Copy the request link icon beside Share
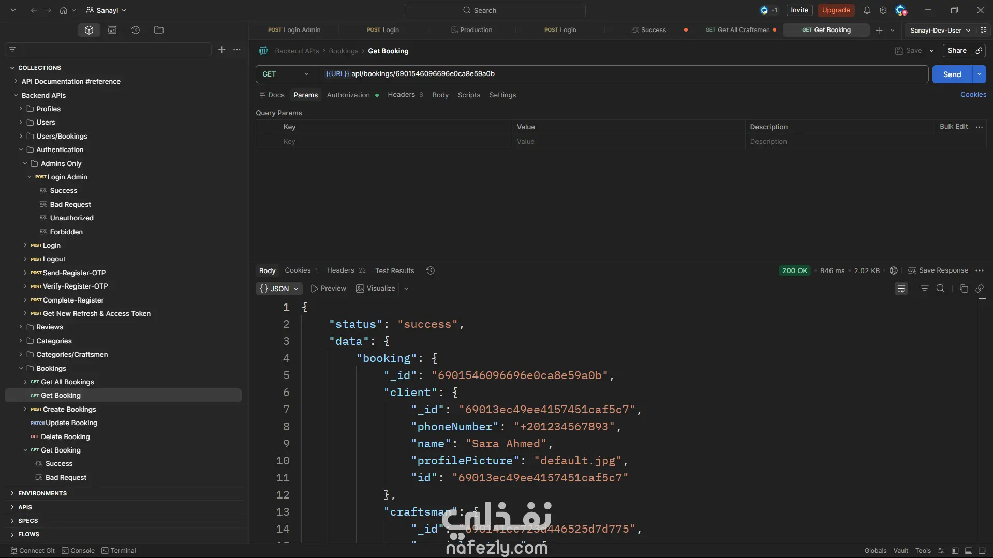The height and width of the screenshot is (558, 993). click(979, 51)
